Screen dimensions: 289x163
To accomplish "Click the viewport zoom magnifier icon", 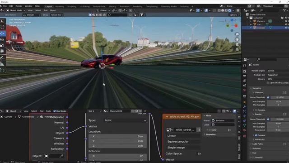I will [x=237, y=34].
